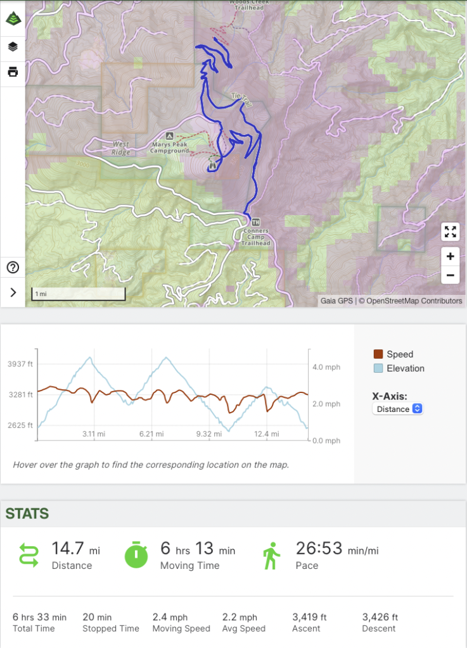Open the help question mark icon
The width and height of the screenshot is (467, 648).
tap(13, 267)
